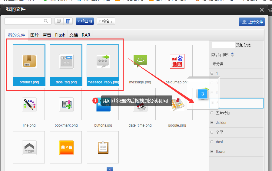
Task: Open the baidumap.png Baidu map icon
Action: coord(177,61)
